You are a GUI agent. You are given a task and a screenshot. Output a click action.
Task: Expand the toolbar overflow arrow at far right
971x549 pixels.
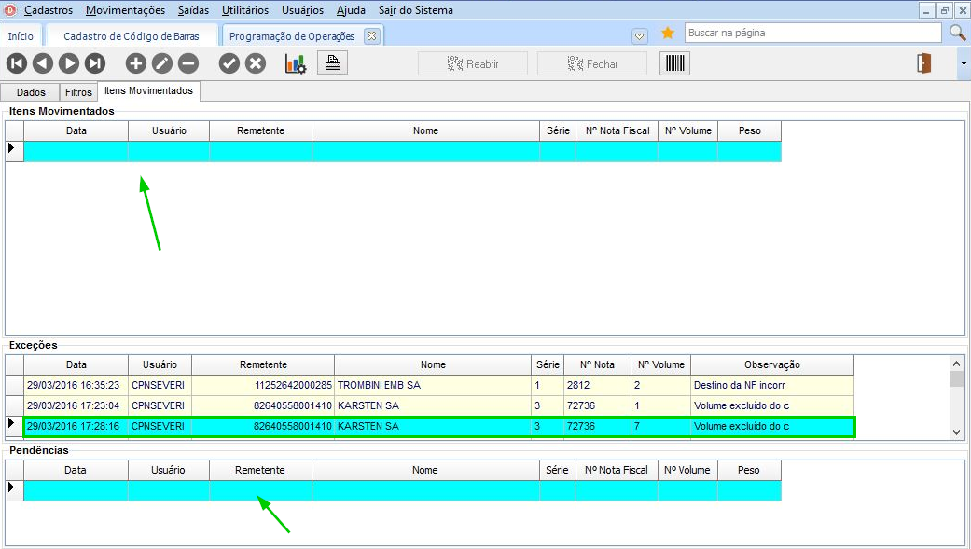[x=963, y=63]
